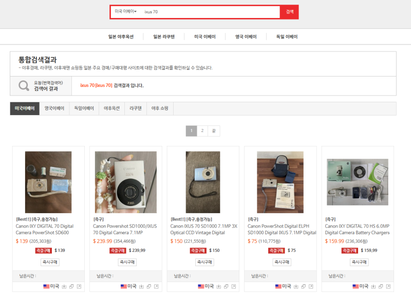Image resolution: width=411 pixels, height=298 pixels.
Task: Open the Canon Powershot SD1000/IXUS 70 title link
Action: [x=125, y=229]
